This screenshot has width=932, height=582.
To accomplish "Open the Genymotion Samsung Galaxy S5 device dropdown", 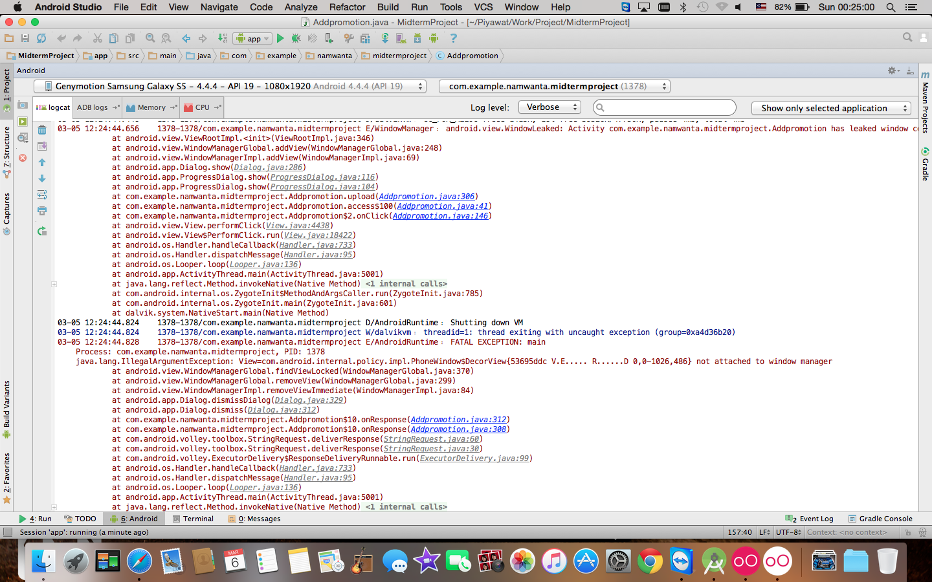I will click(x=230, y=87).
